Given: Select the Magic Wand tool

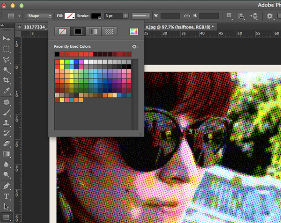Looking at the screenshot, I should [7, 70].
